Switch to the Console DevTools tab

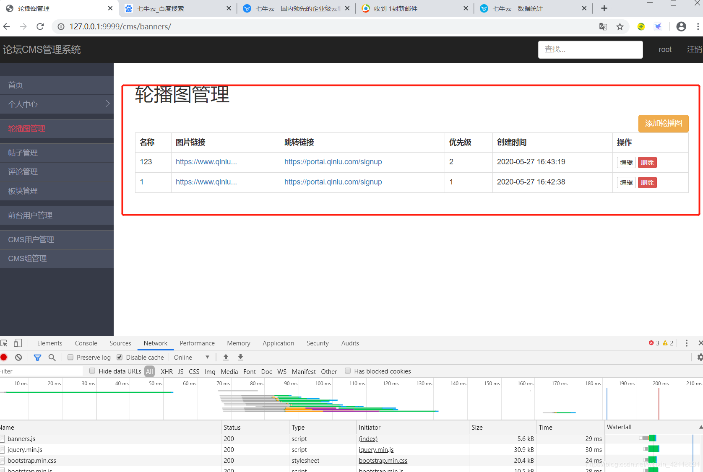point(86,343)
